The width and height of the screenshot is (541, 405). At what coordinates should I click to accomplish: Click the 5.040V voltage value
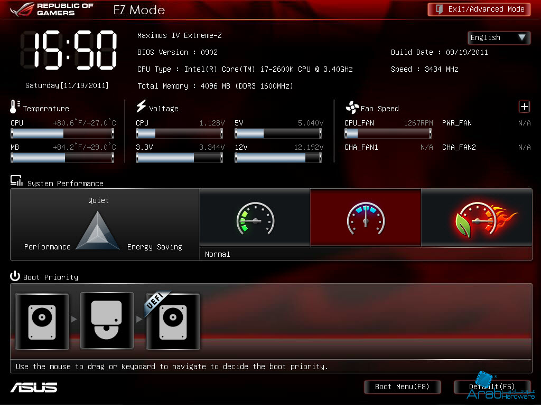tap(311, 123)
